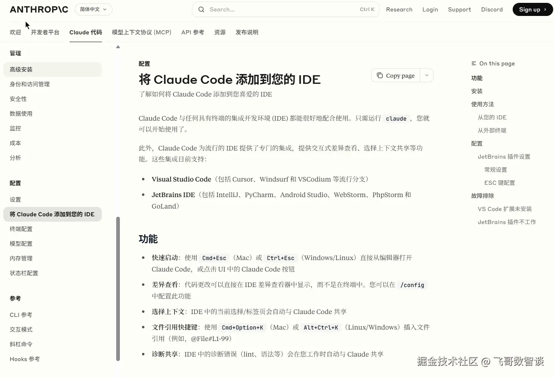Click the Anthropic logo

(x=39, y=9)
